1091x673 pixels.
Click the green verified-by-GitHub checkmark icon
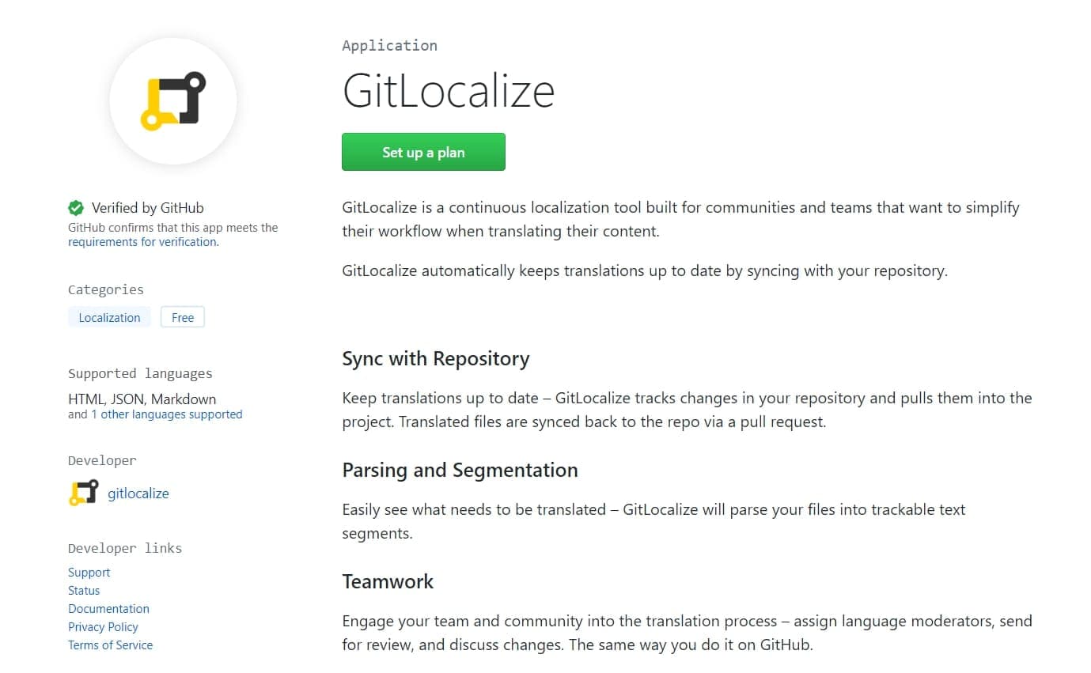pyautogui.click(x=76, y=207)
